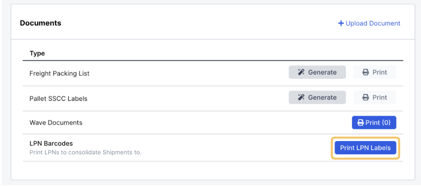The height and width of the screenshot is (186, 421).
Task: Select the LPN Barcodes row title
Action: tap(51, 143)
